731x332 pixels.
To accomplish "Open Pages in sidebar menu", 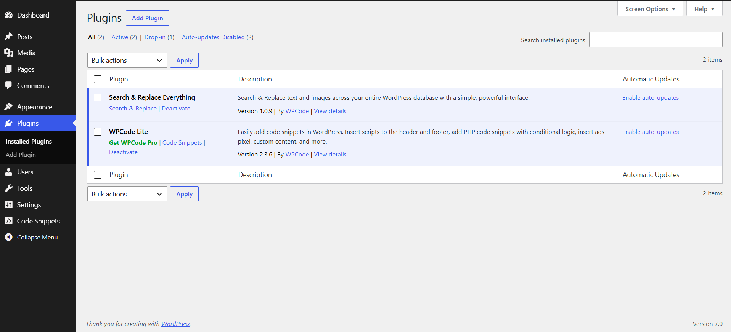I will tap(38, 69).
